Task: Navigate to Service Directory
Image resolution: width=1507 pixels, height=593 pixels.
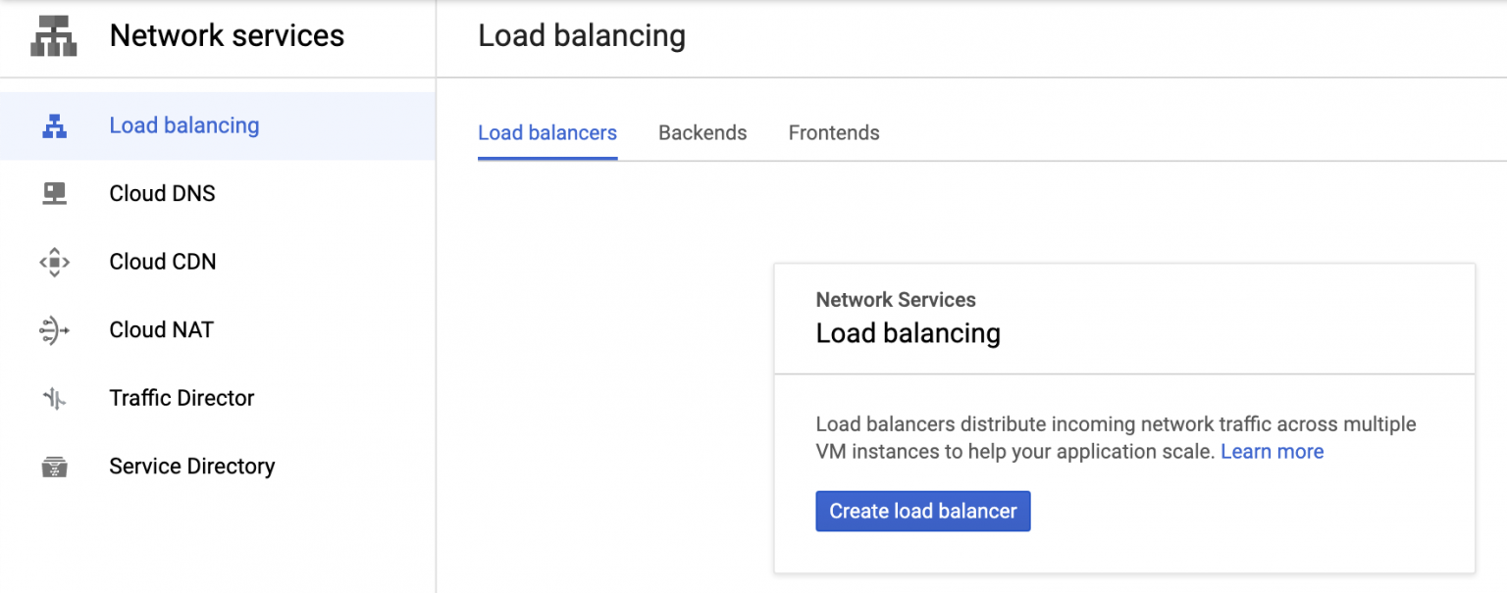Action: point(192,467)
